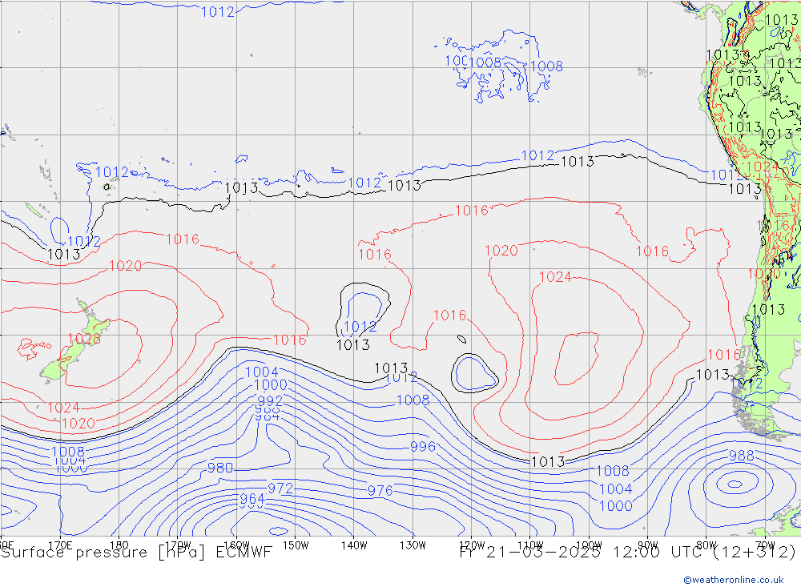Click the 'Surface pressure [hPa] ECMWF' title

pos(136,553)
